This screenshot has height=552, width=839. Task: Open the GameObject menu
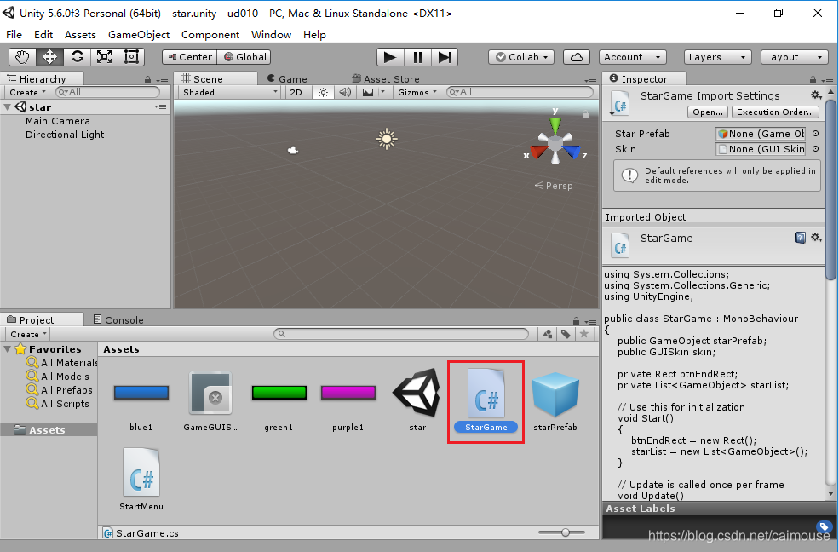pyautogui.click(x=139, y=35)
